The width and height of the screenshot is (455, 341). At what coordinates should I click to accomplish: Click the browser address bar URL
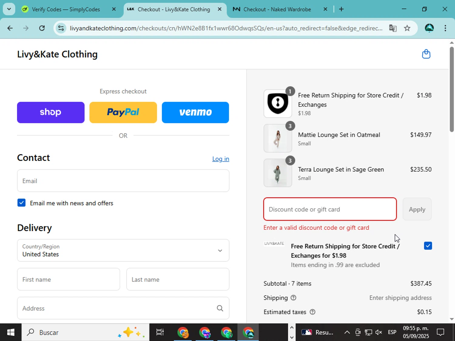tap(226, 28)
